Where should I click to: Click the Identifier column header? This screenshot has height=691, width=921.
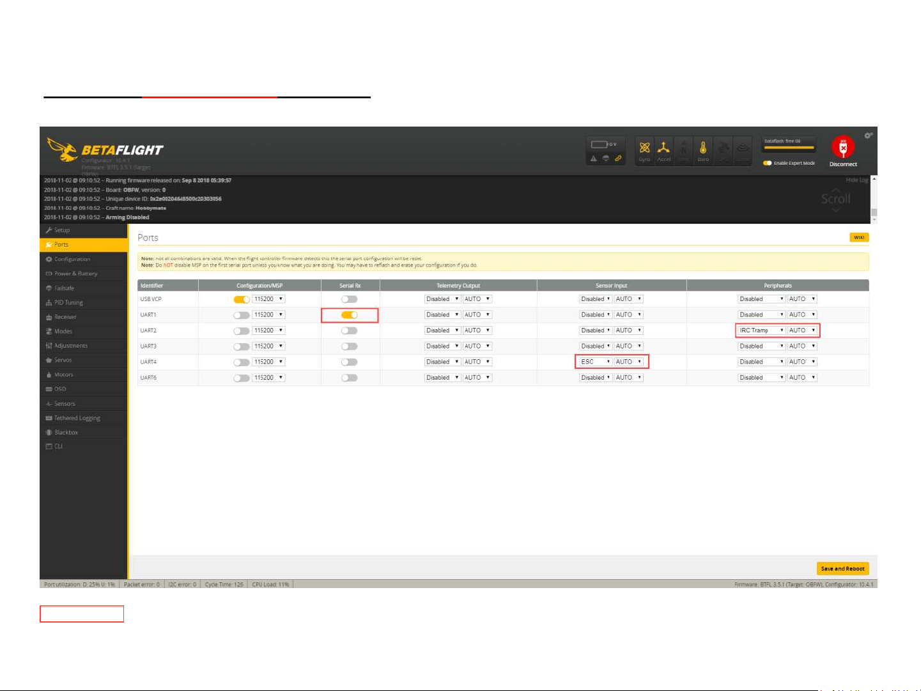pyautogui.click(x=168, y=286)
